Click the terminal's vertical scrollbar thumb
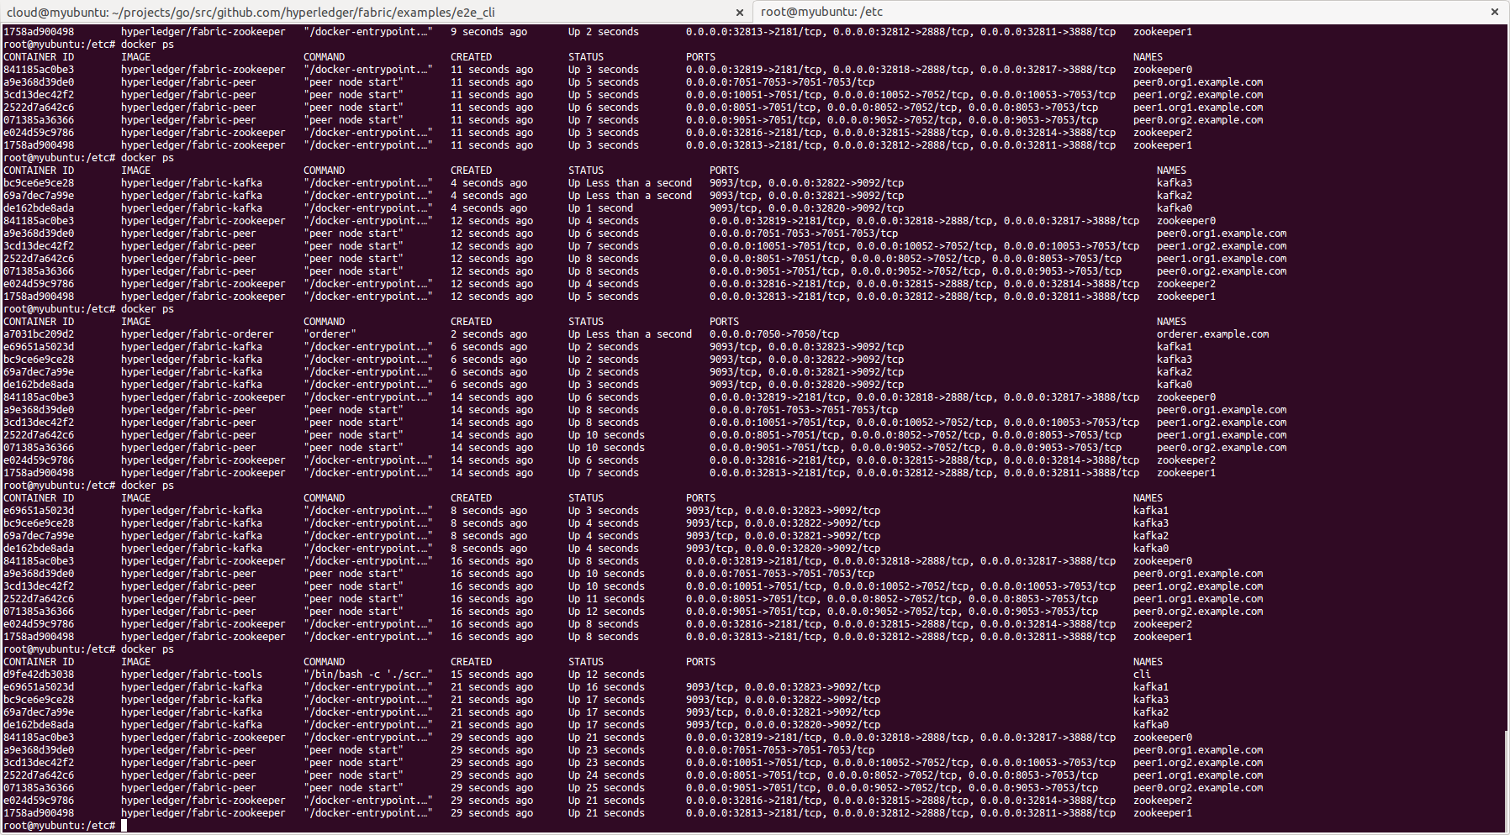The width and height of the screenshot is (1510, 835). tap(1507, 780)
